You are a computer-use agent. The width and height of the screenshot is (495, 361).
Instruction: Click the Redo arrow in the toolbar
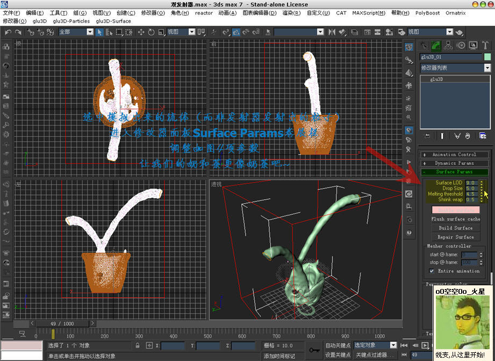click(18, 32)
